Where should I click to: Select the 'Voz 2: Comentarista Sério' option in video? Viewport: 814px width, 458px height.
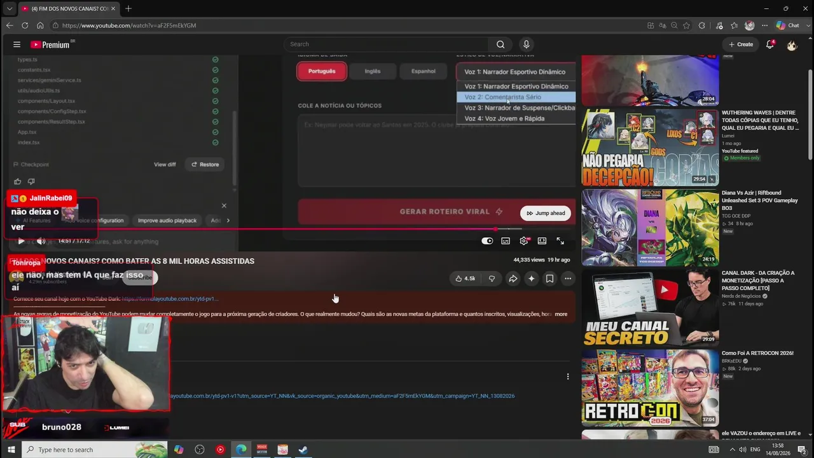click(x=516, y=97)
